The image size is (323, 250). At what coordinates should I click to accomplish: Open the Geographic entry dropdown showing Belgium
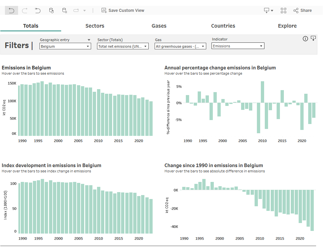tap(65, 46)
